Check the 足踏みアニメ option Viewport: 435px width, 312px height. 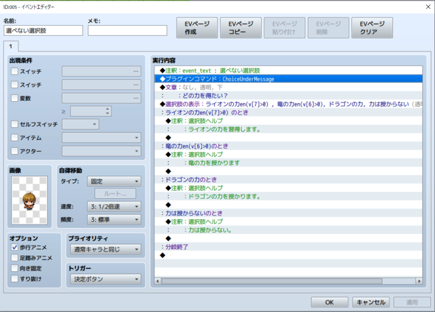tap(14, 258)
